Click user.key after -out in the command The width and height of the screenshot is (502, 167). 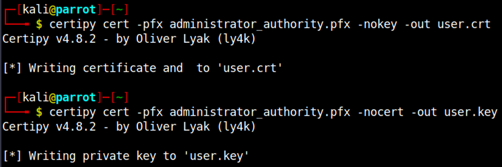[471, 112]
